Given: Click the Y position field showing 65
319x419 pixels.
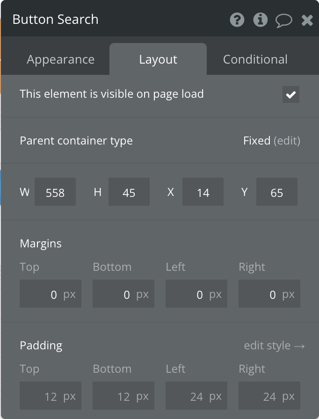Looking at the screenshot, I should click(x=277, y=192).
